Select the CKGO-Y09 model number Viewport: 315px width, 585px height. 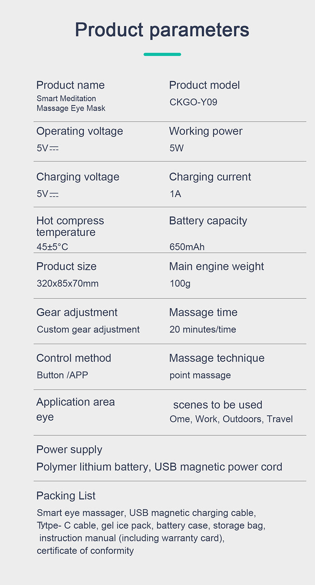193,102
